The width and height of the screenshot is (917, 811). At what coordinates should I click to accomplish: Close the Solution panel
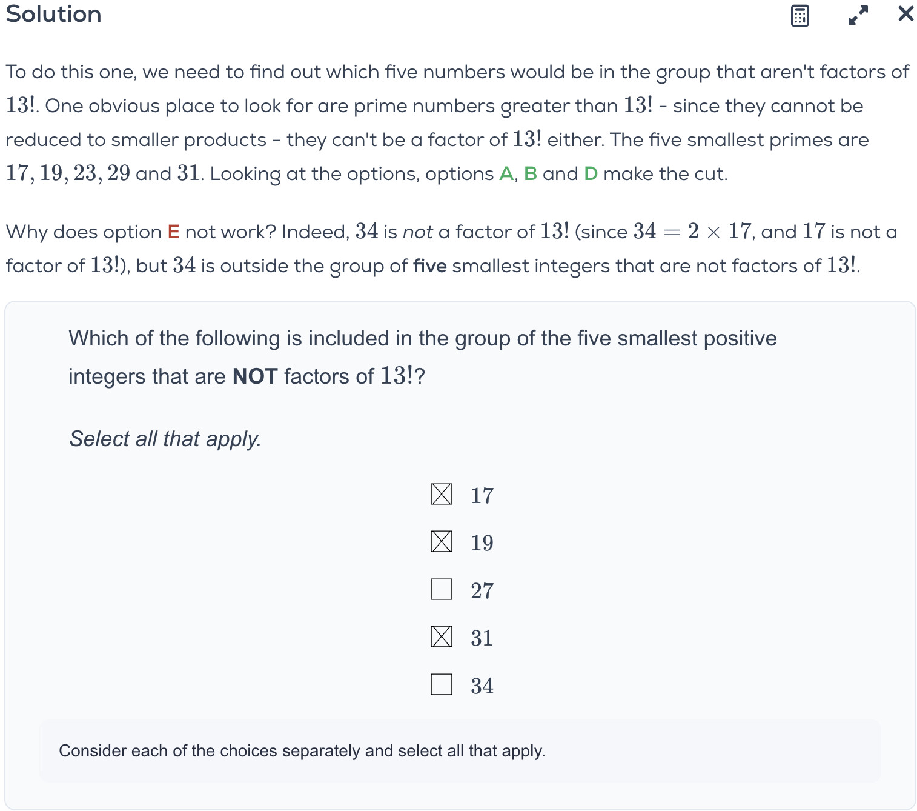(905, 13)
